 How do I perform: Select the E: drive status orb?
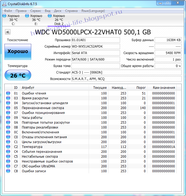[x=27, y=16]
